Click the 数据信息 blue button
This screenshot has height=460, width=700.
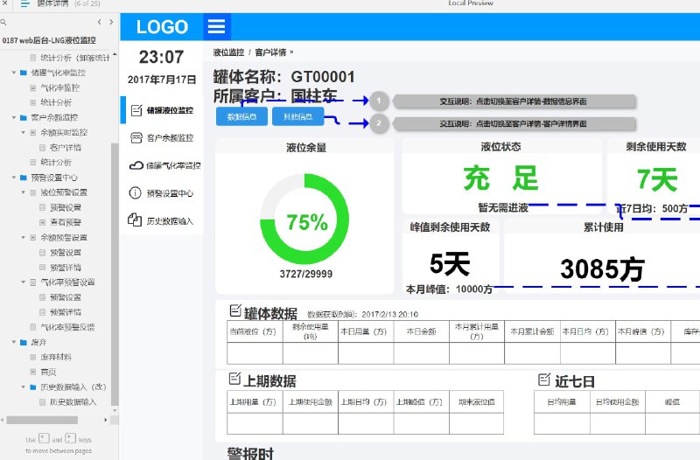tap(242, 116)
